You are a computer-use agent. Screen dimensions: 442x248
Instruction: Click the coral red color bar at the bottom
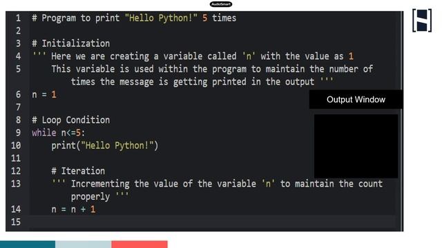pyautogui.click(x=140, y=244)
